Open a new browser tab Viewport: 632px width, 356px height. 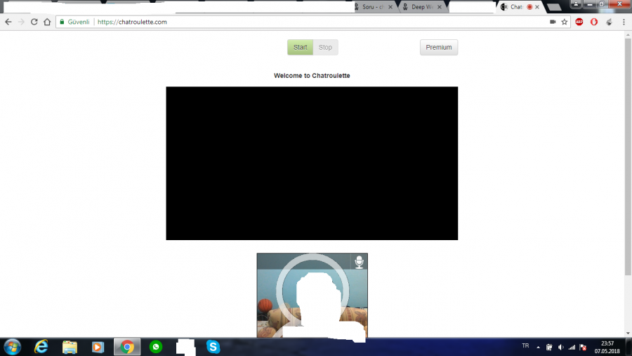pos(554,7)
